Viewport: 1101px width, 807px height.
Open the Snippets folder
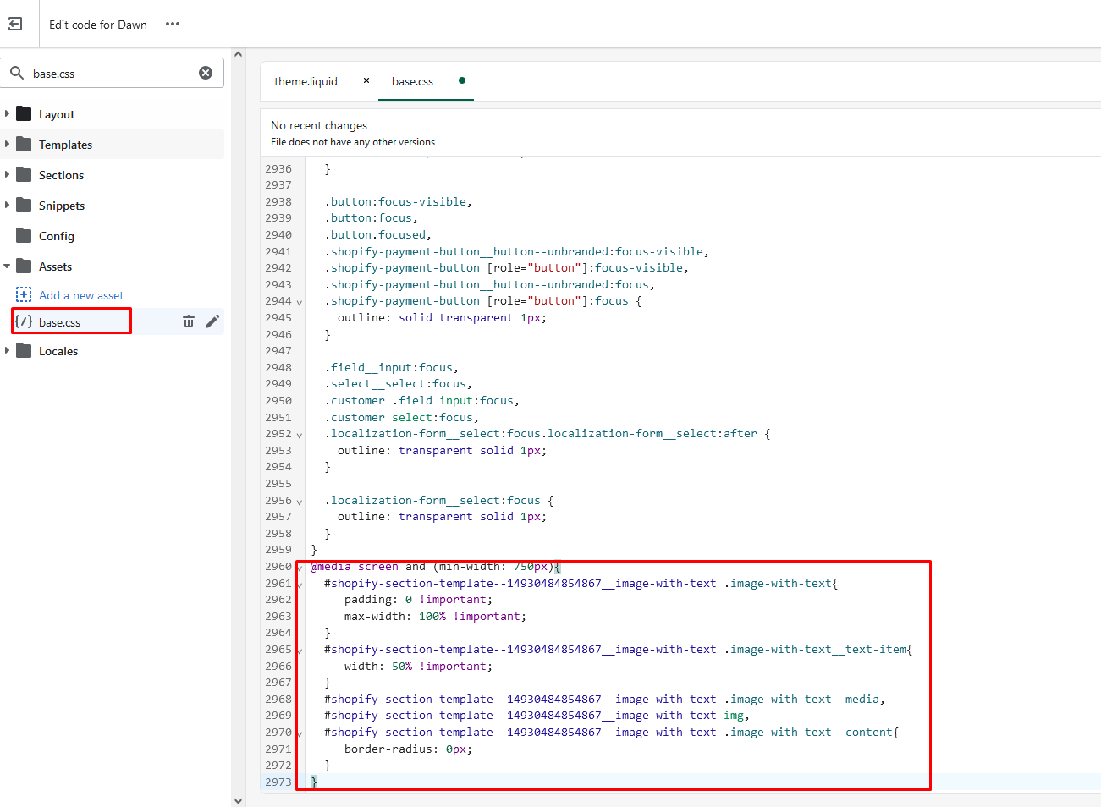click(62, 206)
